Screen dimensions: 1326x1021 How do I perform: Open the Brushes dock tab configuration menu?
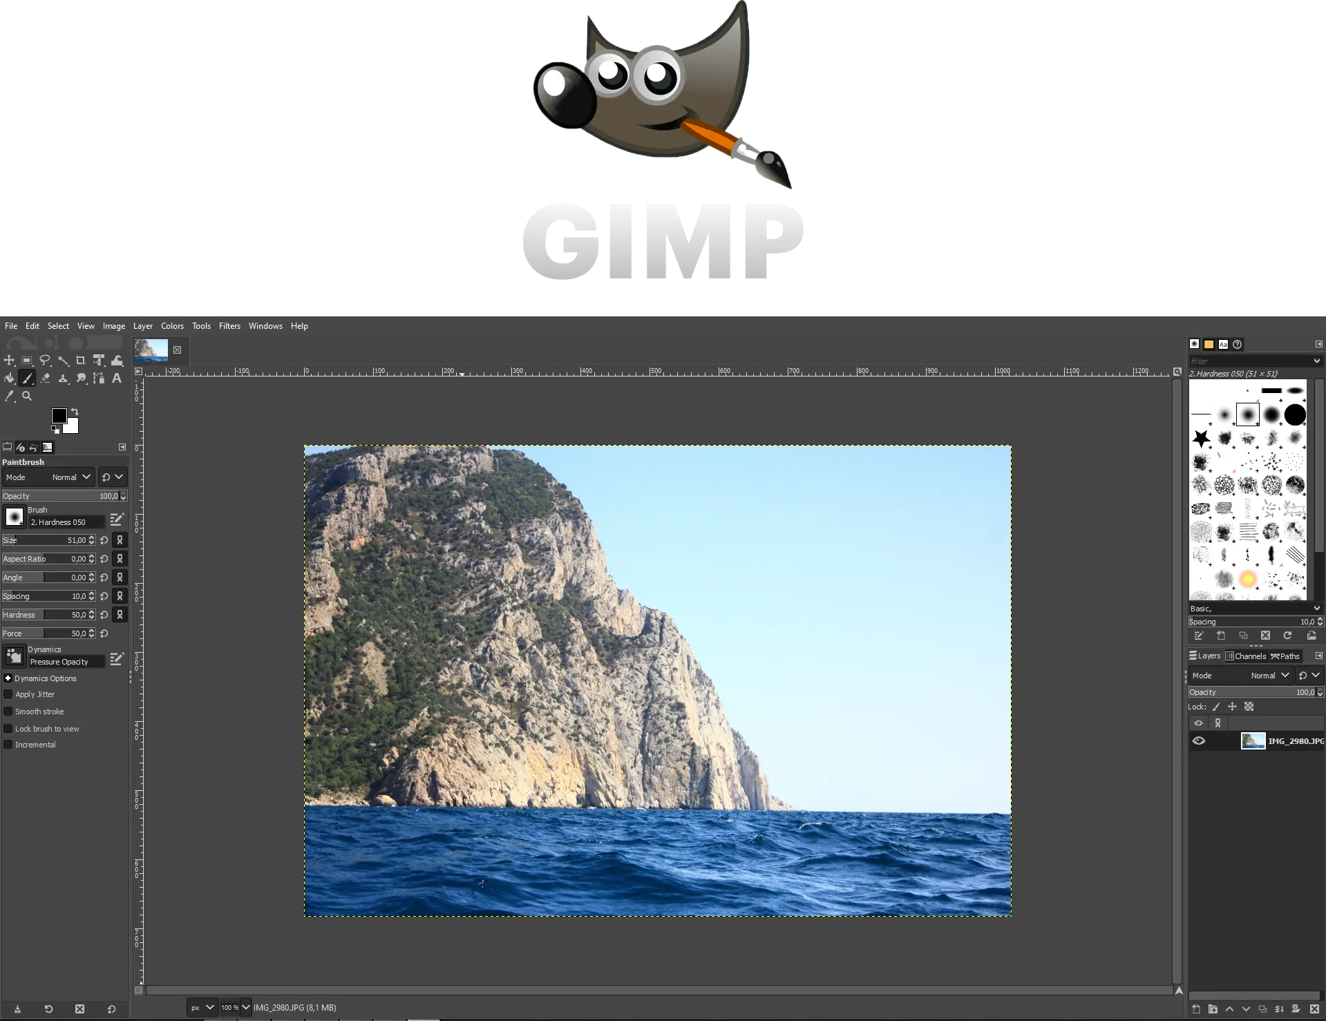tap(1318, 344)
